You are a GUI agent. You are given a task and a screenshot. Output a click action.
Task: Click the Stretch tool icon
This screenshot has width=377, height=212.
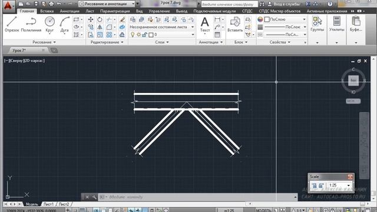point(91,35)
